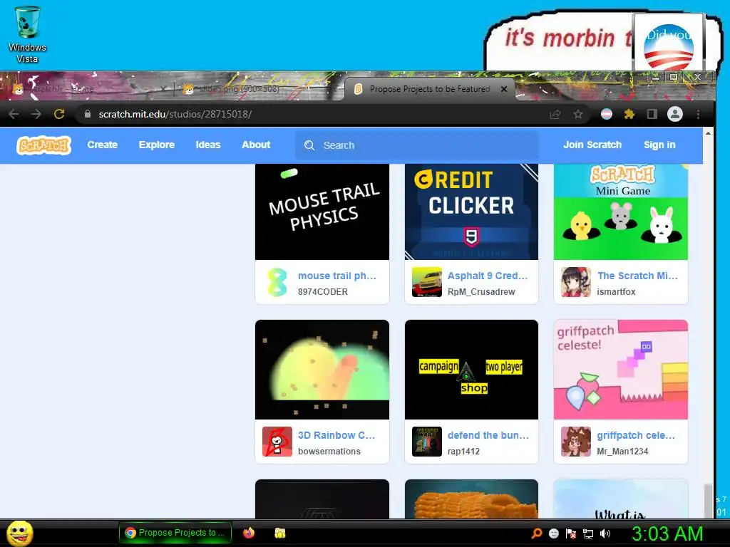The width and height of the screenshot is (730, 547).
Task: Click Join Scratch
Action: pos(592,145)
